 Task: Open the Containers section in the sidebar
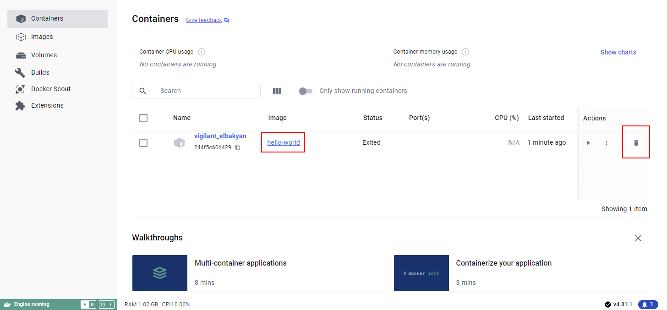58,19
